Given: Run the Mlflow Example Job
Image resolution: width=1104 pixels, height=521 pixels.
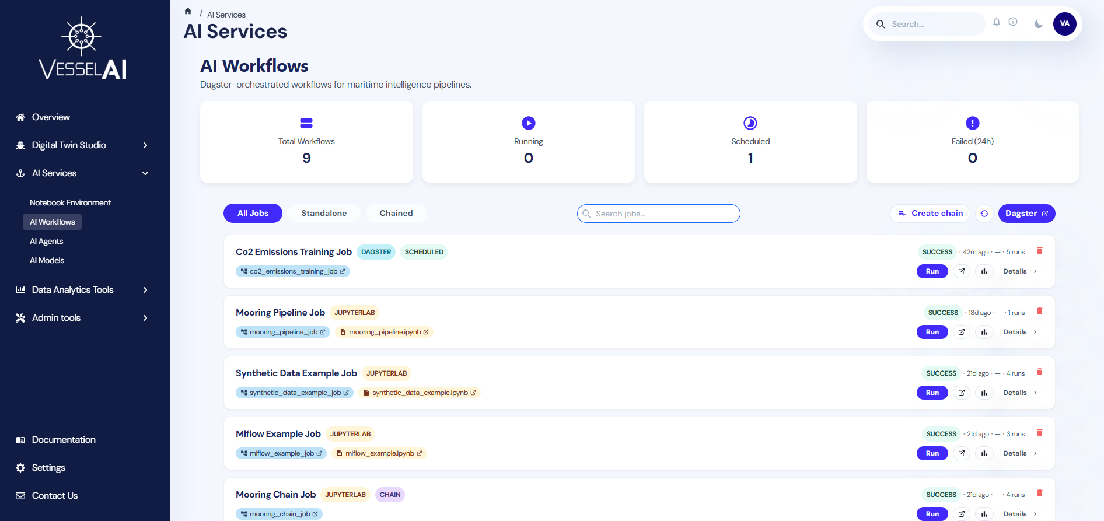Looking at the screenshot, I should (932, 453).
